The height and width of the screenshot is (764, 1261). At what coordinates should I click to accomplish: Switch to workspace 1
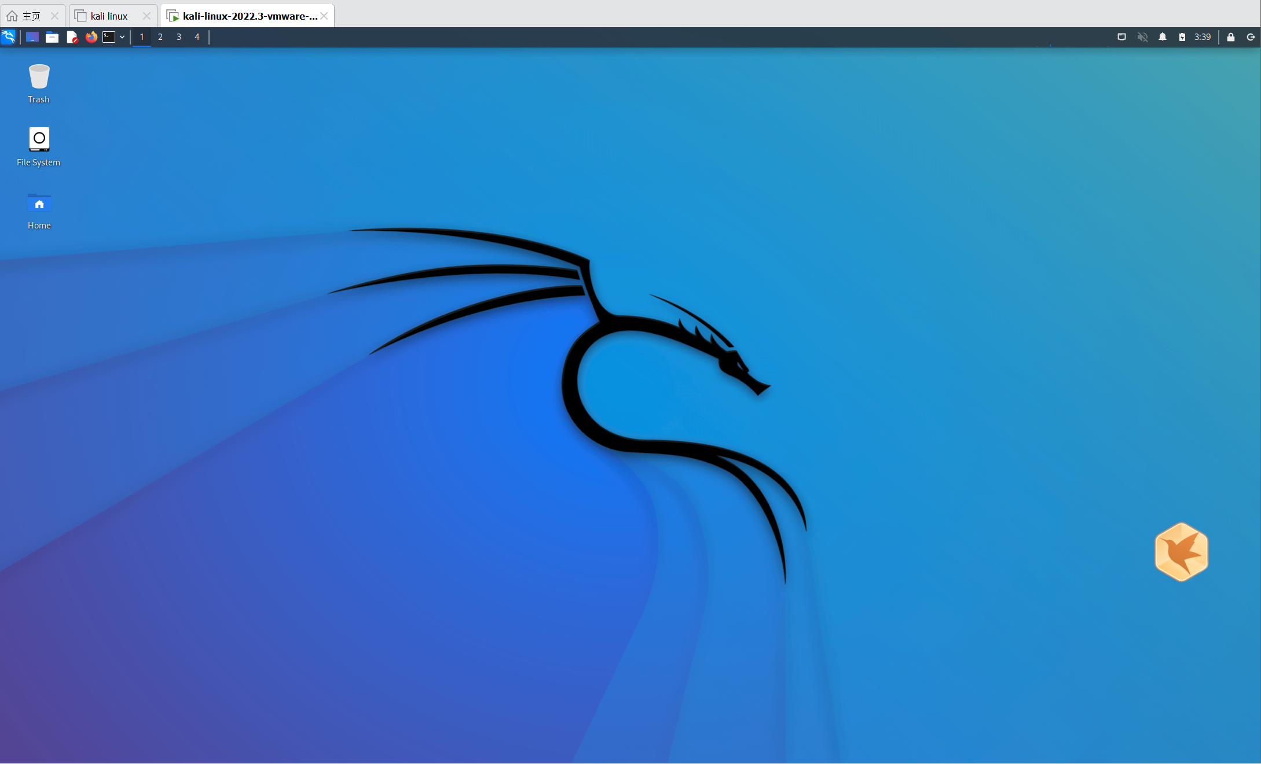coord(142,37)
